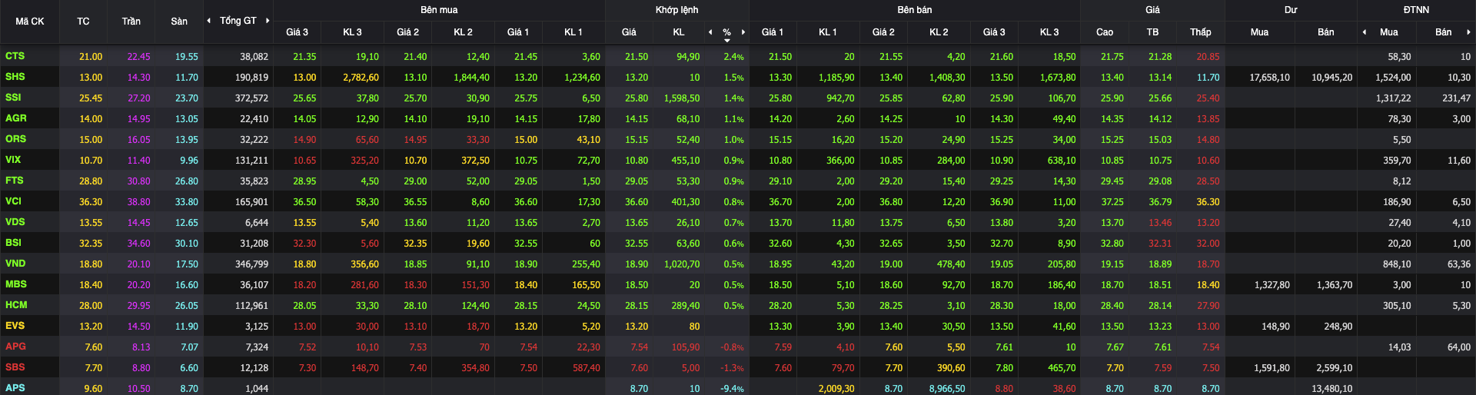Click the right arrow next to % column
The image size is (1476, 395).
[743, 32]
